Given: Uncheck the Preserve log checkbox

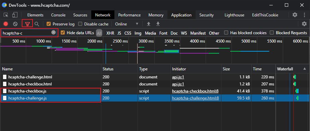Looking at the screenshot, I should 48,24.
